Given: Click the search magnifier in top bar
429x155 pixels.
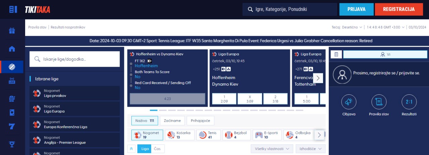Looking at the screenshot, I should click(x=250, y=9).
